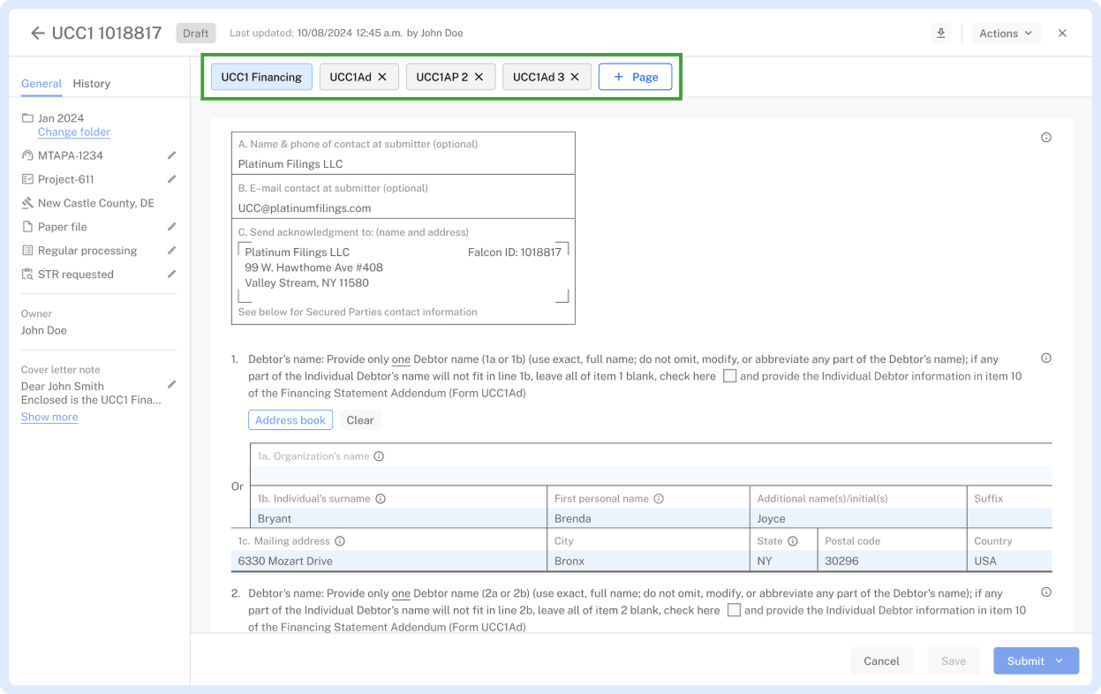Open info icon for First personal name

(x=659, y=499)
